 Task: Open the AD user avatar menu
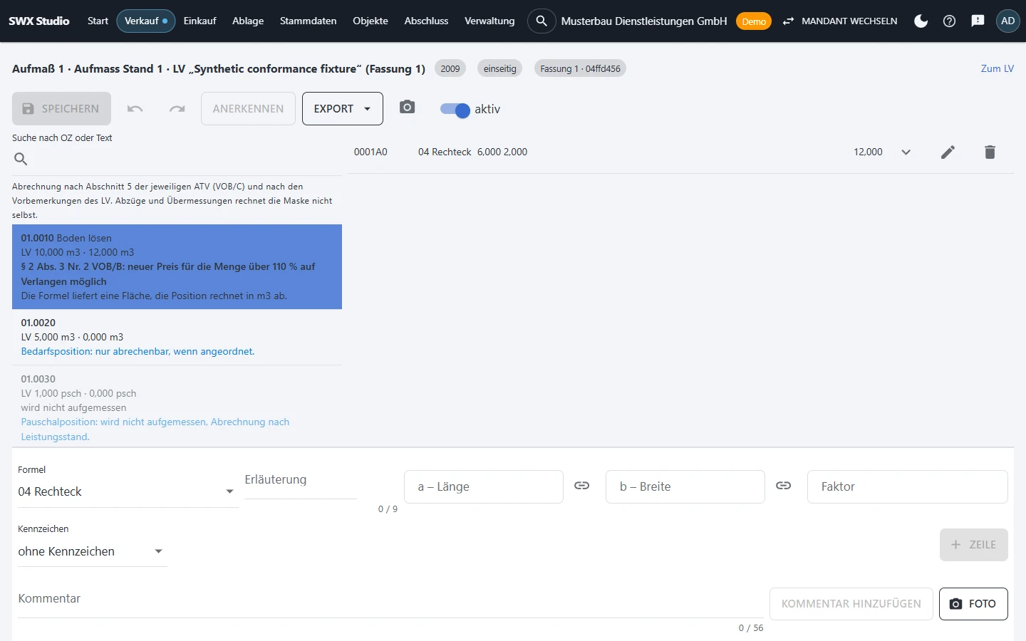coord(1007,21)
